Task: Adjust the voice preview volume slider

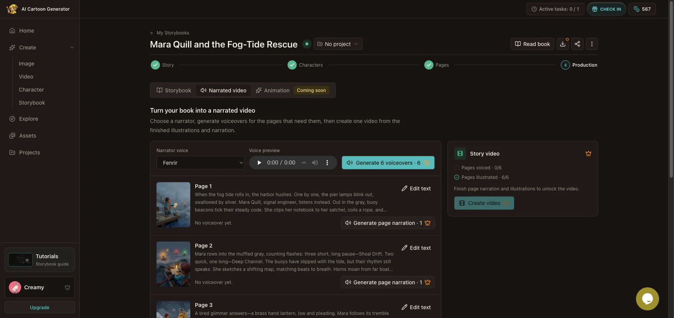Action: (304, 163)
